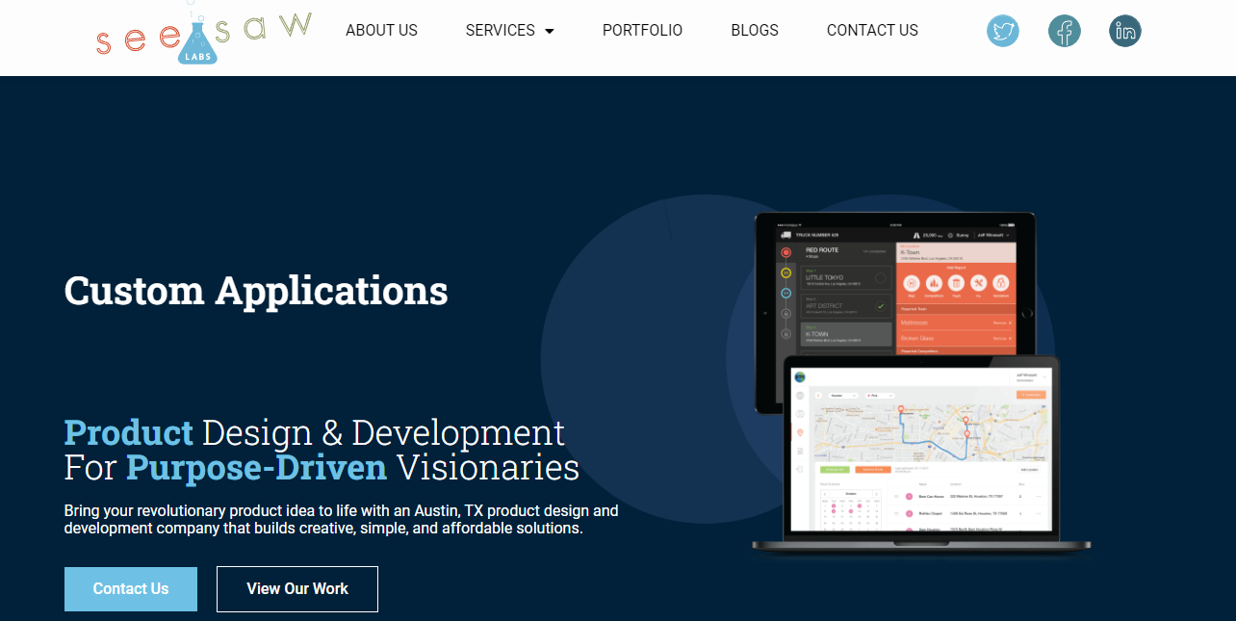Navigate to Contact Us in navbar
The image size is (1236, 621).
coord(872,30)
